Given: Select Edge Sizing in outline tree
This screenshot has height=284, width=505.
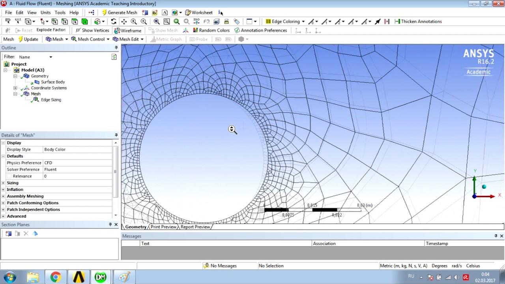Looking at the screenshot, I should (x=51, y=100).
